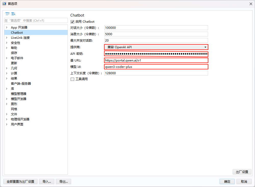The image size is (255, 187).
Task: Click the expand all tree icon
Action: pos(13,14)
